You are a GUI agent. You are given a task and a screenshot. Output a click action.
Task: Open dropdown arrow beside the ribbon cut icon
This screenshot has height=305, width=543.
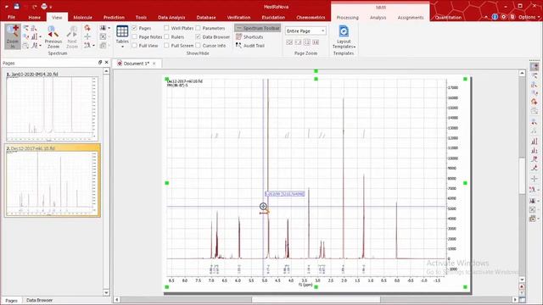point(93,45)
